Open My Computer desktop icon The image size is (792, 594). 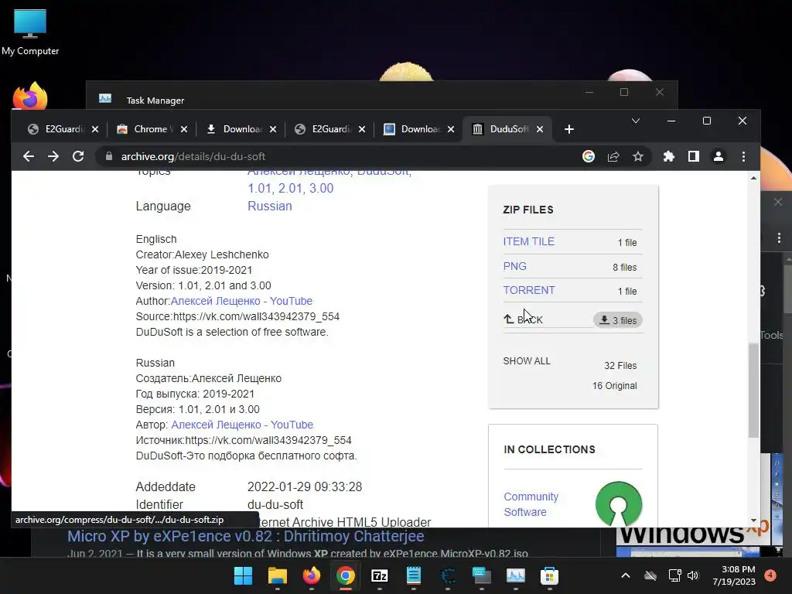click(x=30, y=32)
